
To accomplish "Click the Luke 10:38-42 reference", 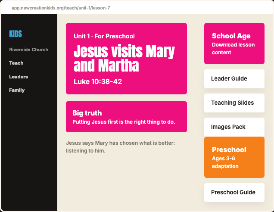I will (98, 81).
